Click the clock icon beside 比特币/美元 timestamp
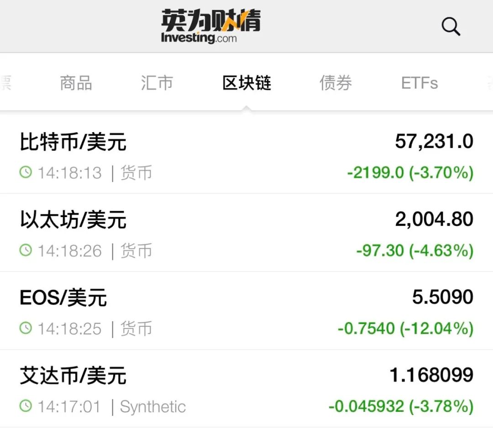Screen dimensions: 493x431 click(x=26, y=173)
